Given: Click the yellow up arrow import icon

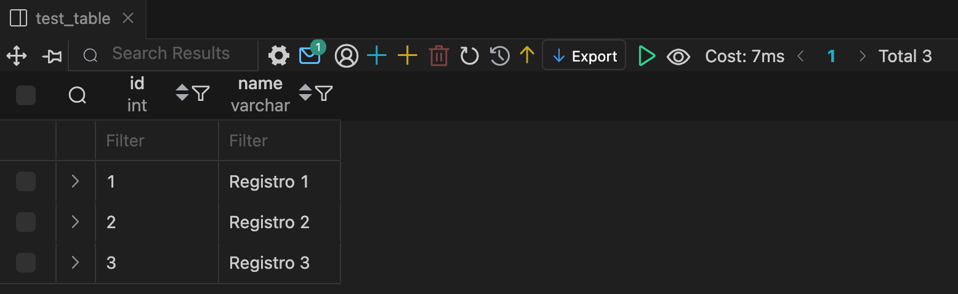Looking at the screenshot, I should [x=527, y=56].
